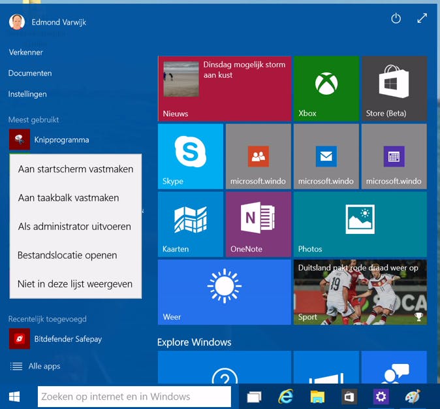Open File Explorer from the taskbar
440x409 pixels.
click(x=317, y=397)
